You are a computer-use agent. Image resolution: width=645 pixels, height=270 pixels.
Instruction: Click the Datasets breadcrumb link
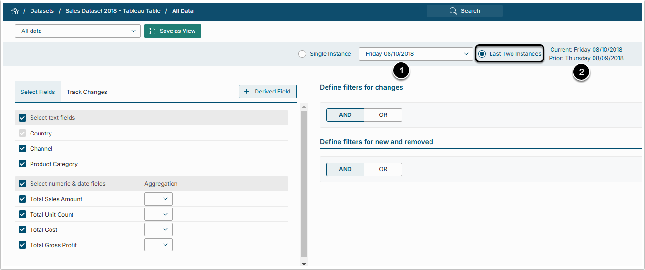point(42,11)
